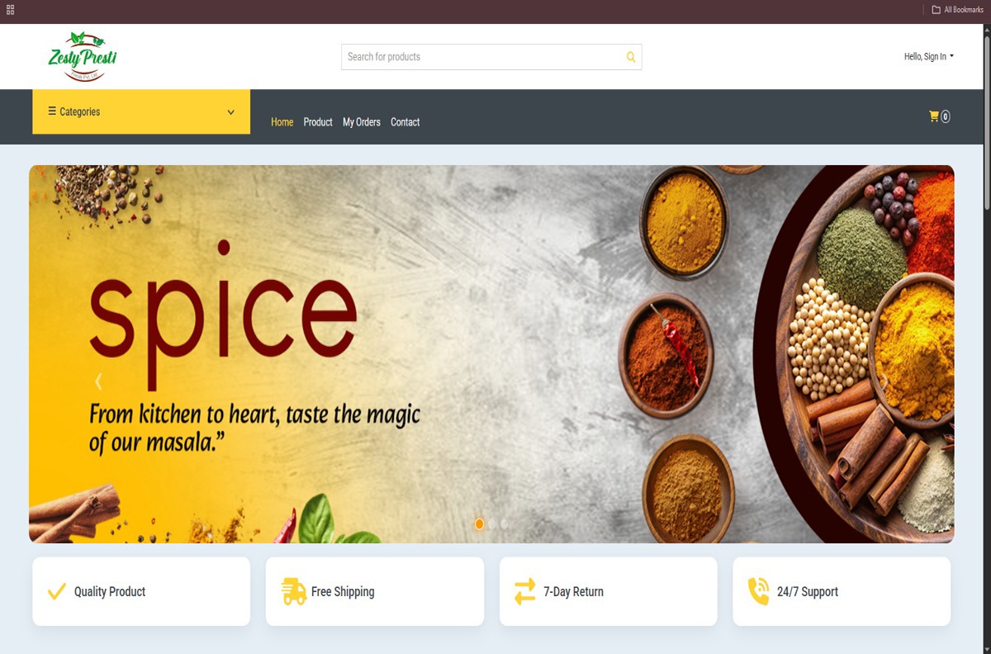This screenshot has width=991, height=654.
Task: Open the browser apps grid icon
Action: (x=11, y=10)
